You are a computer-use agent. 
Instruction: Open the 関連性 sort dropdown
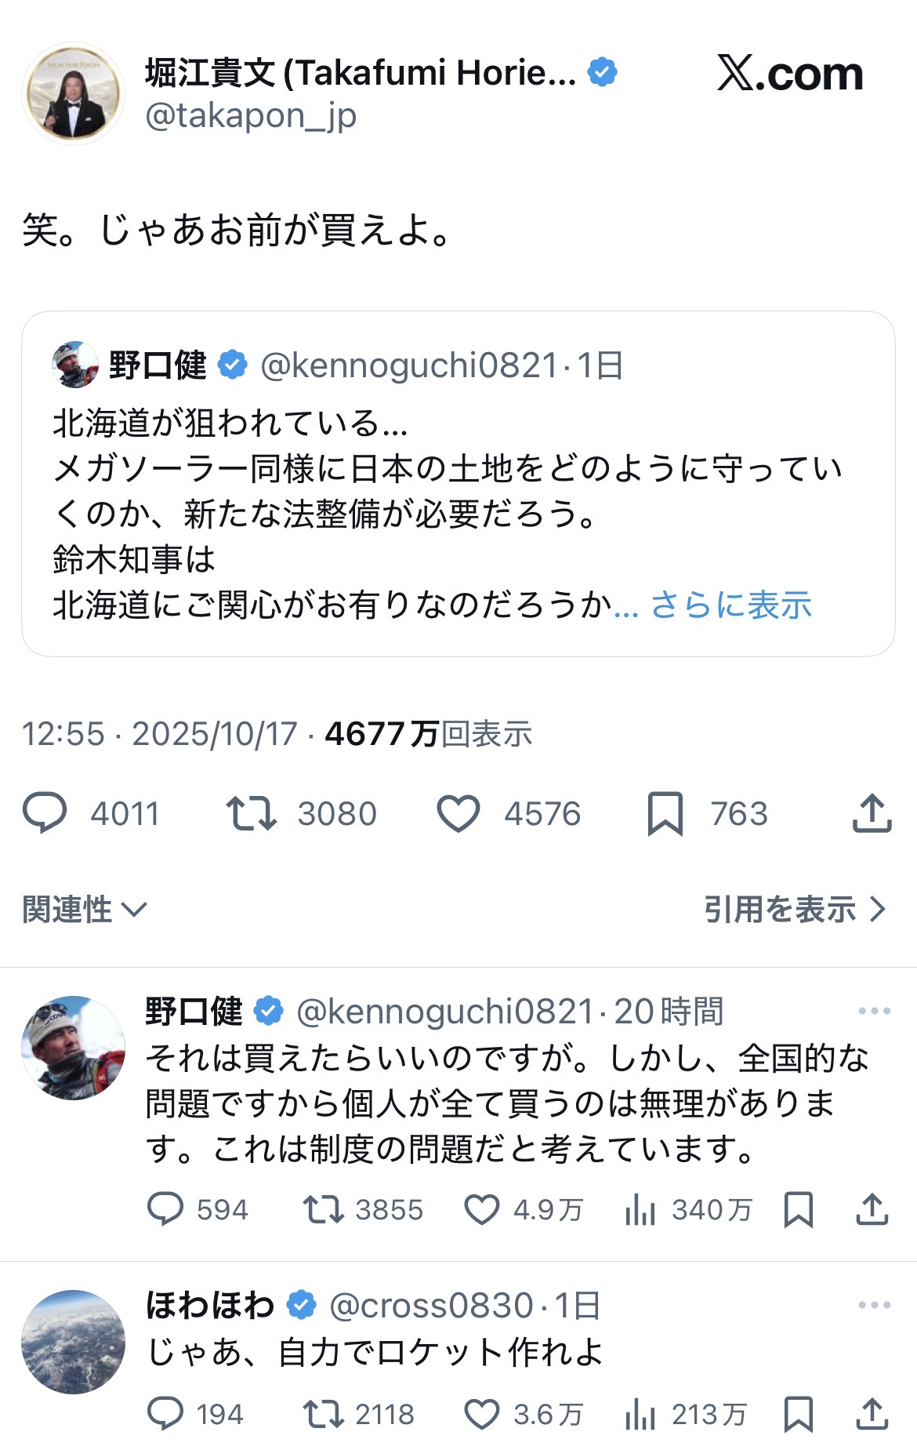point(85,910)
